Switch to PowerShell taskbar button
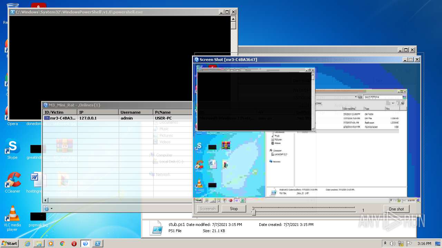 click(x=97, y=244)
